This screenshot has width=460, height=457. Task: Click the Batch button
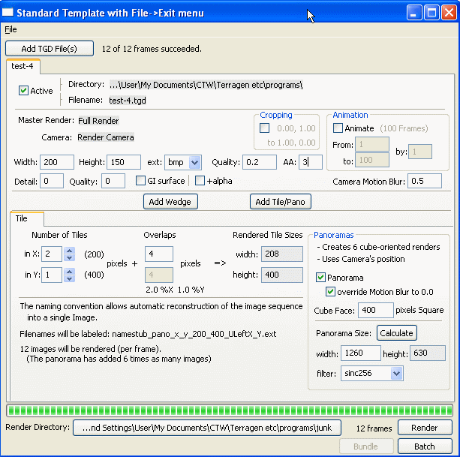coord(425,446)
